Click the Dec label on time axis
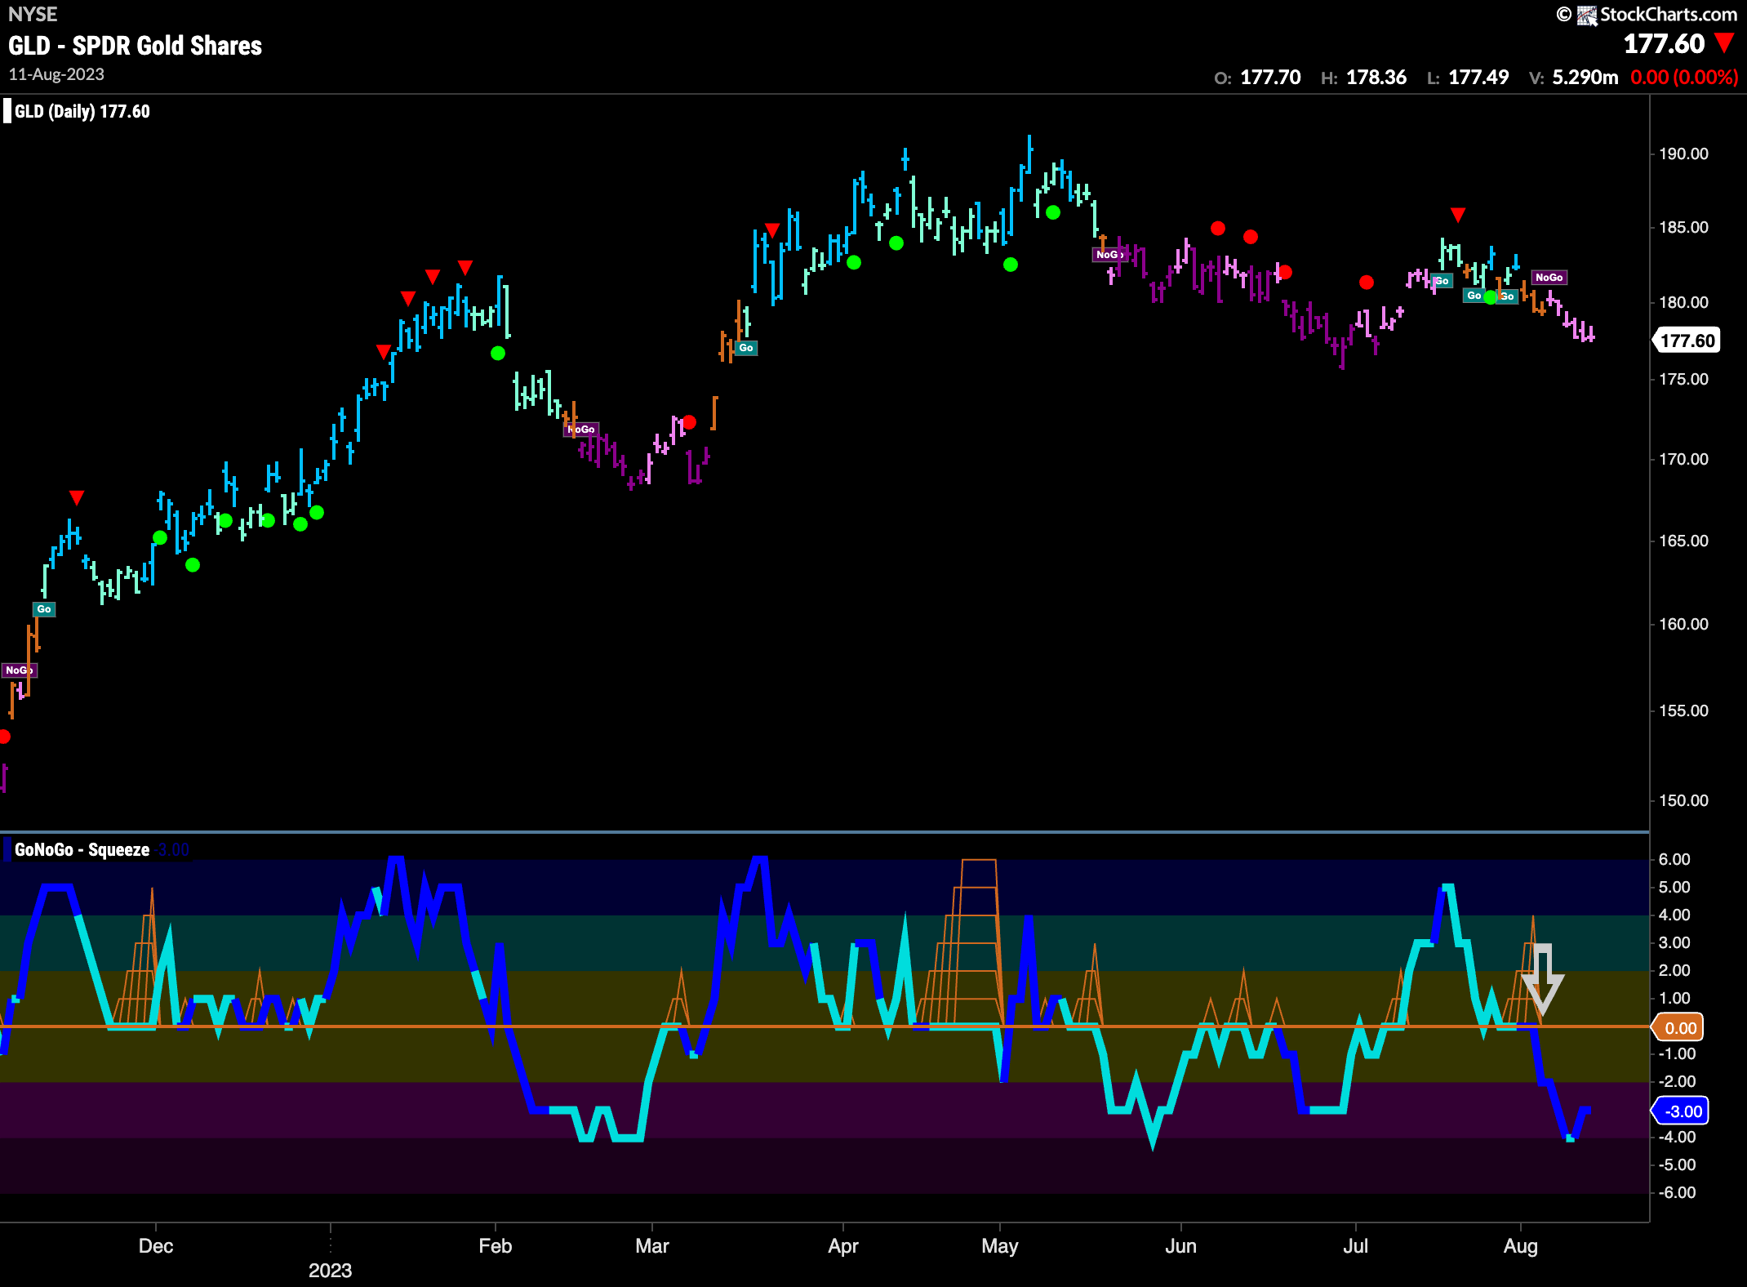The width and height of the screenshot is (1747, 1287). [x=156, y=1246]
